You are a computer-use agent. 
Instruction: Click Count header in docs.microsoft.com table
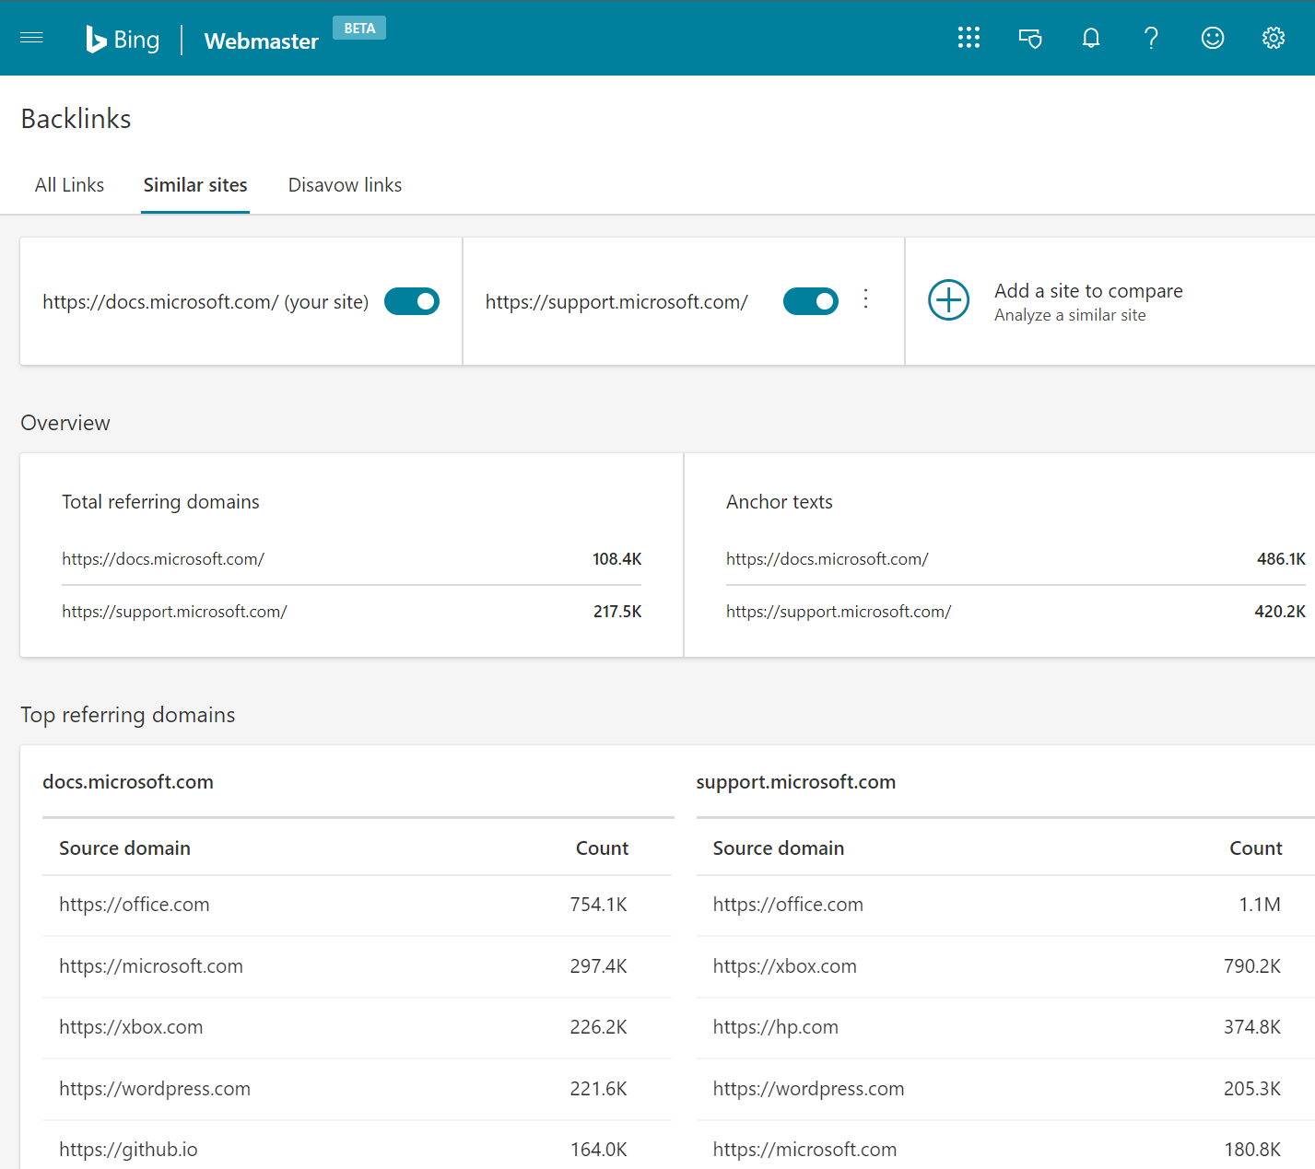pyautogui.click(x=602, y=848)
